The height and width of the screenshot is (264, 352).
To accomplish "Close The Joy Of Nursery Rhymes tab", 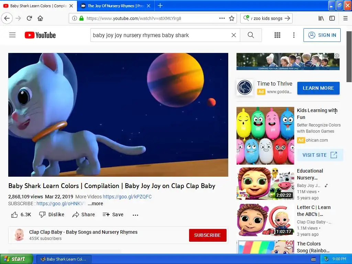I will tap(148, 6).
